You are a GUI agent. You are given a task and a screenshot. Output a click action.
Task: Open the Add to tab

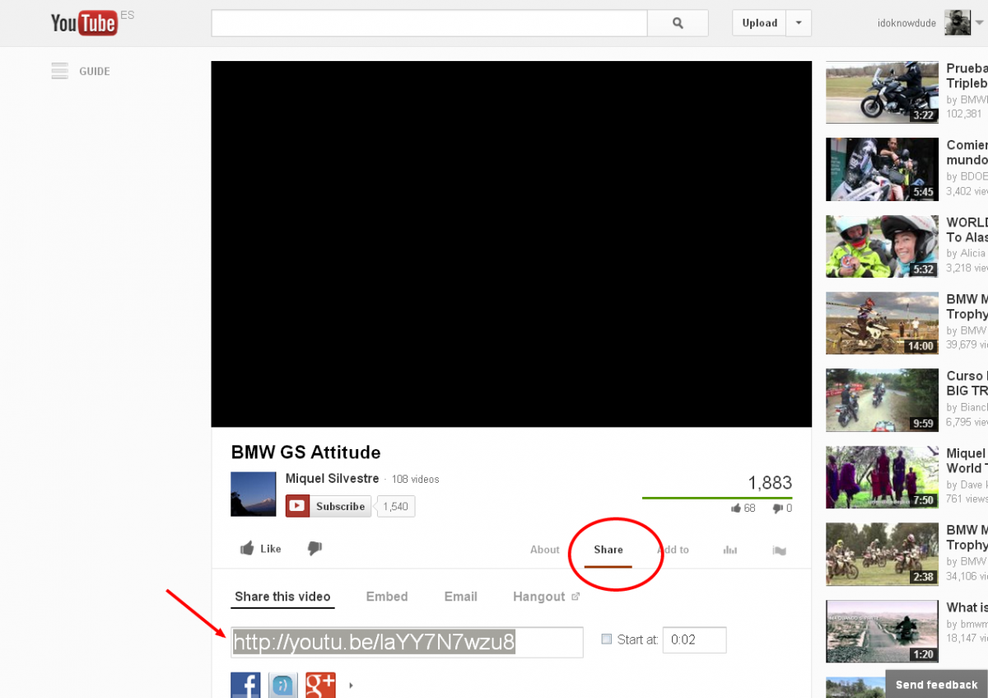(673, 550)
